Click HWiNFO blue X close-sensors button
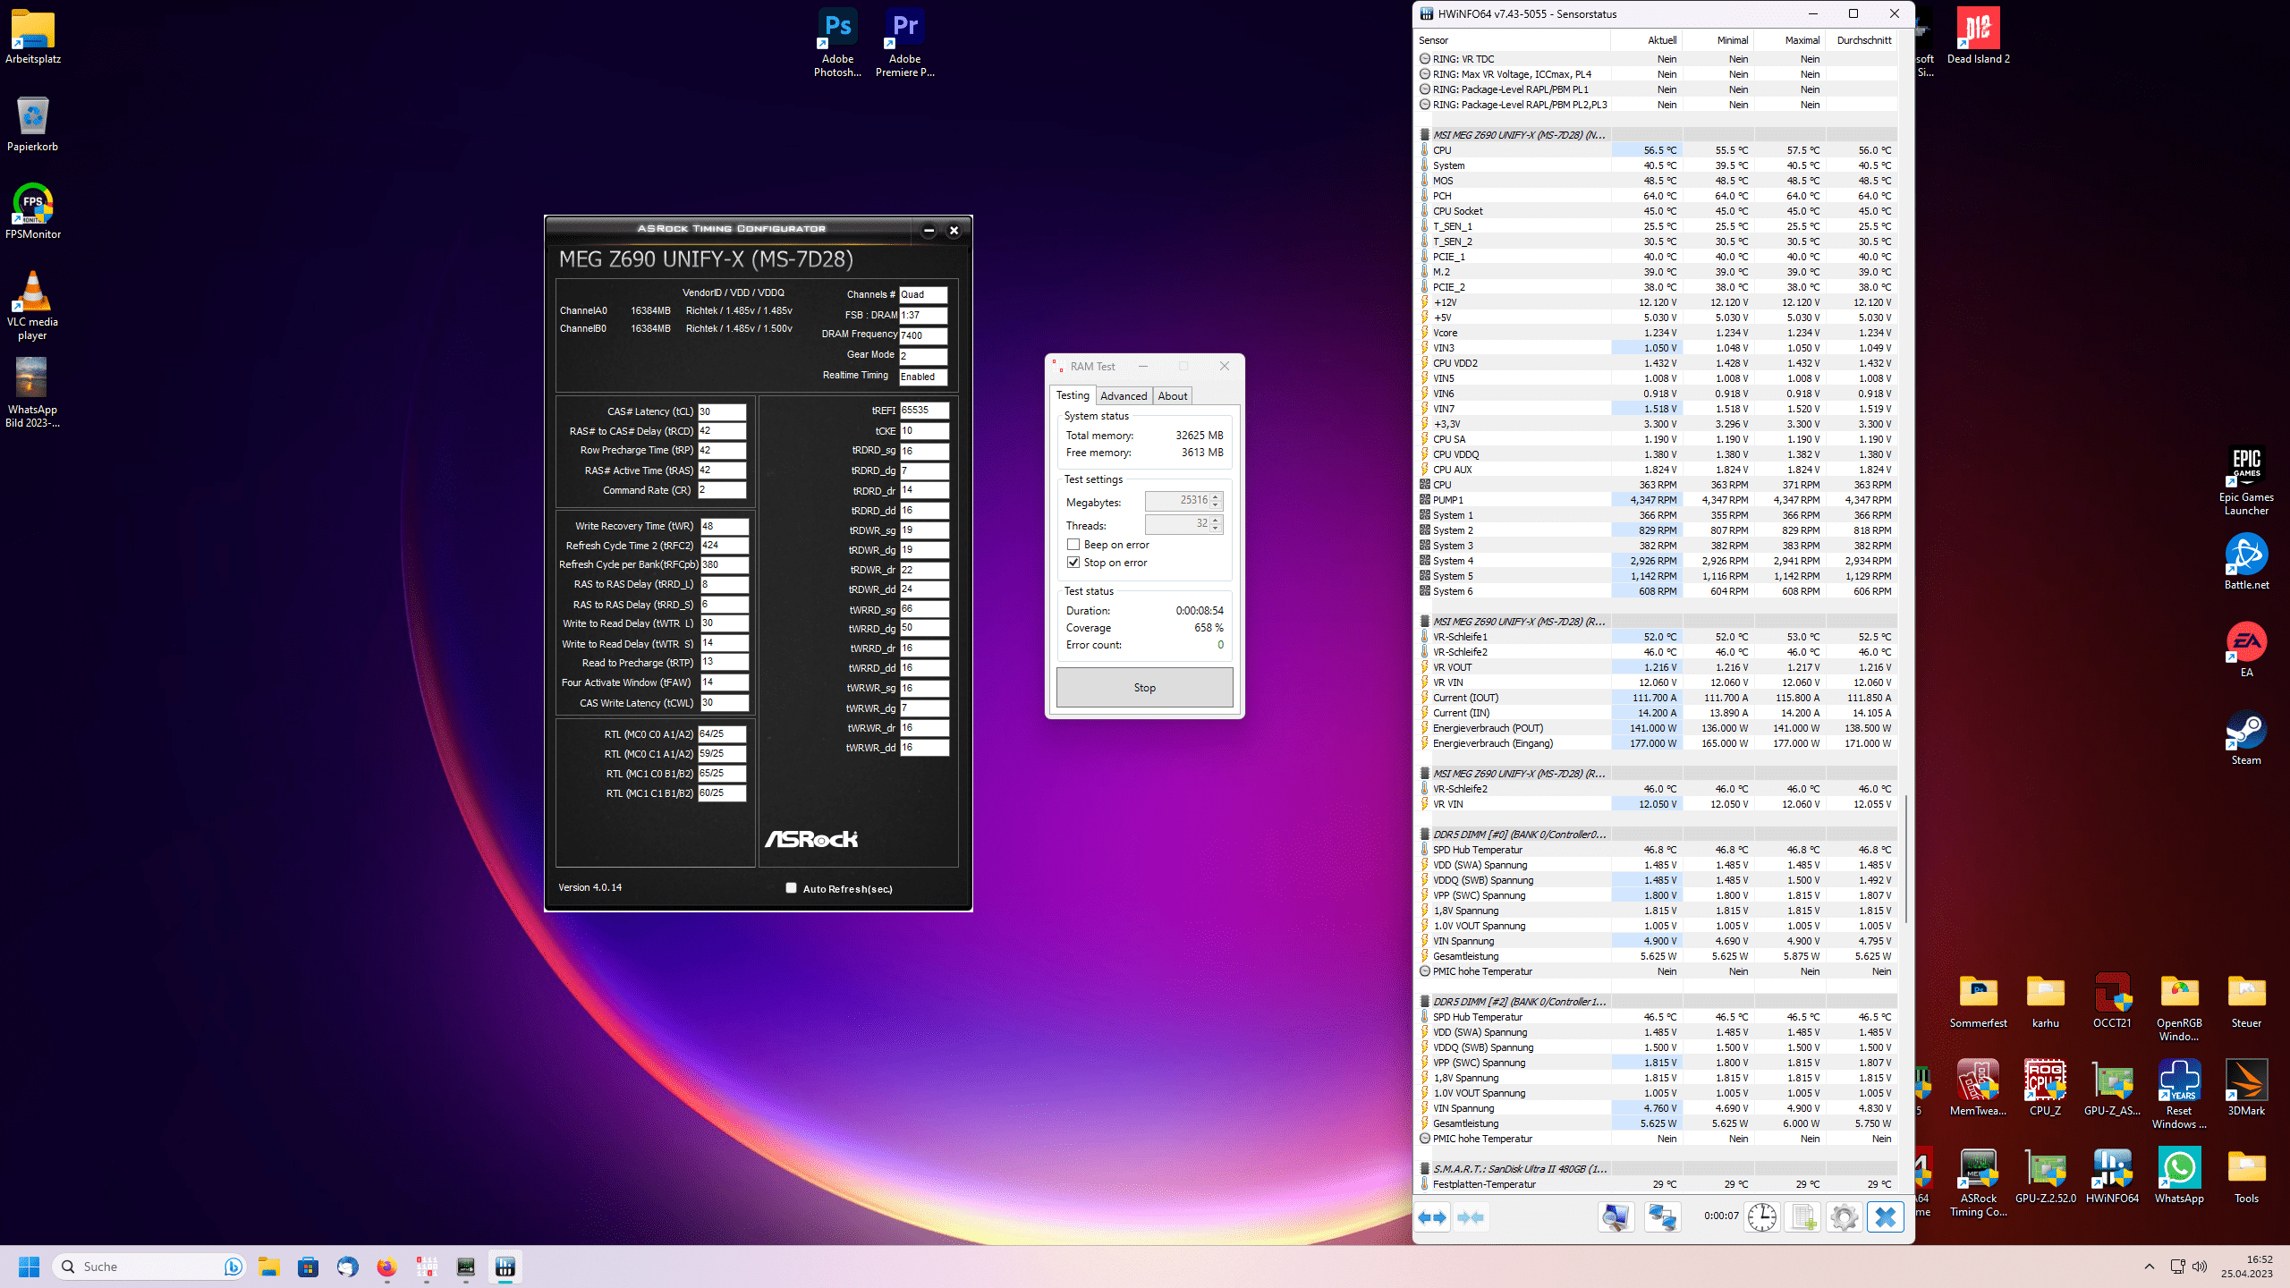This screenshot has width=2290, height=1288. click(1886, 1217)
